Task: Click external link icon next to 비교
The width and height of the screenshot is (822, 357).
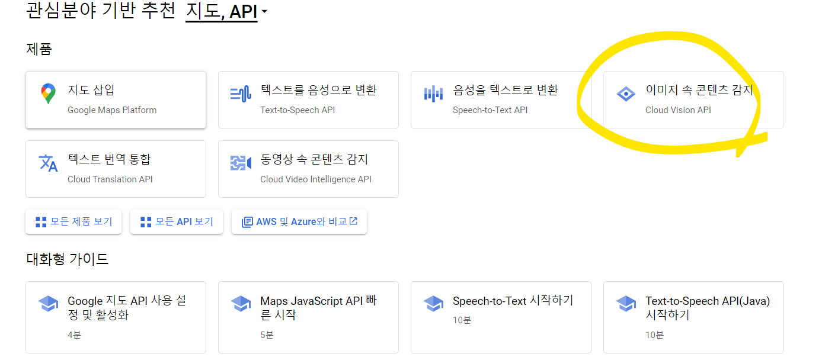Action: [353, 221]
